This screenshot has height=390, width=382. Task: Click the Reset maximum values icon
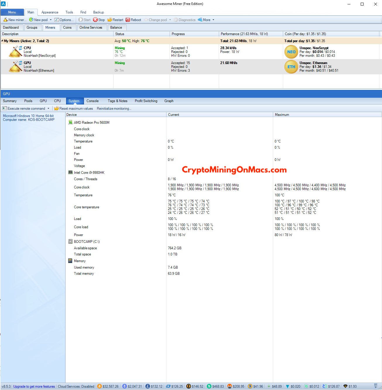click(x=56, y=108)
